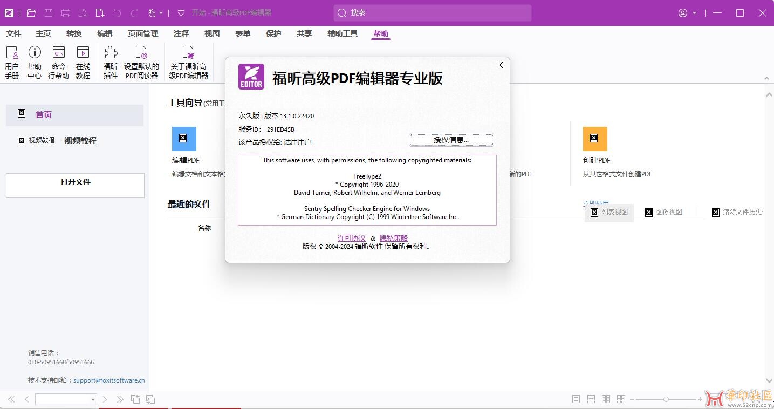
Task: Click the Print icon in quick access toolbar
Action: tap(66, 13)
